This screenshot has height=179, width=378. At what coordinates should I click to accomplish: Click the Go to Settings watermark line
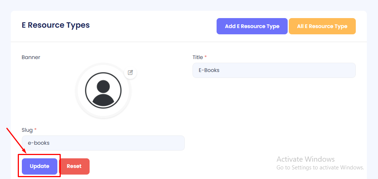click(320, 168)
